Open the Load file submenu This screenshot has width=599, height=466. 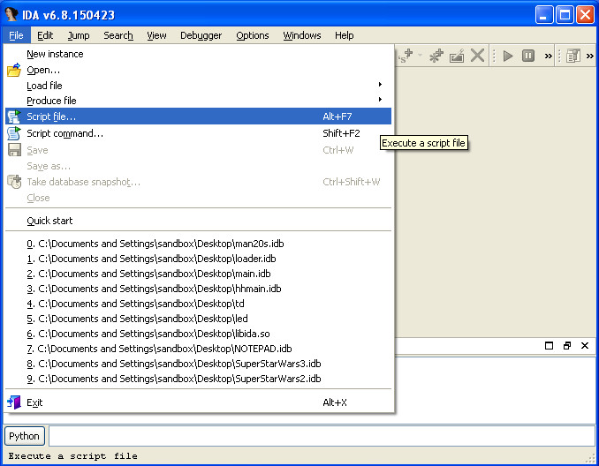(x=198, y=86)
